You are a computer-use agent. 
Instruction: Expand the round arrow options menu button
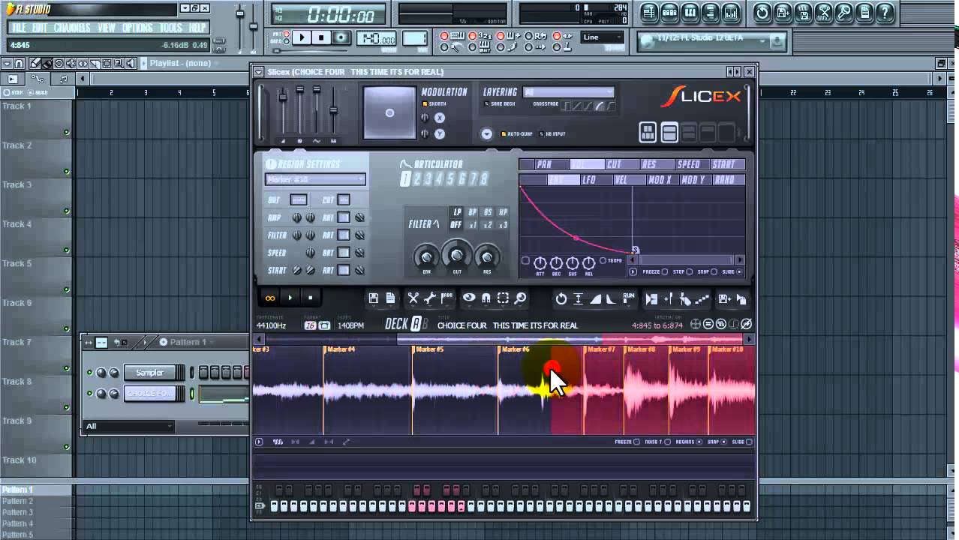coord(486,134)
